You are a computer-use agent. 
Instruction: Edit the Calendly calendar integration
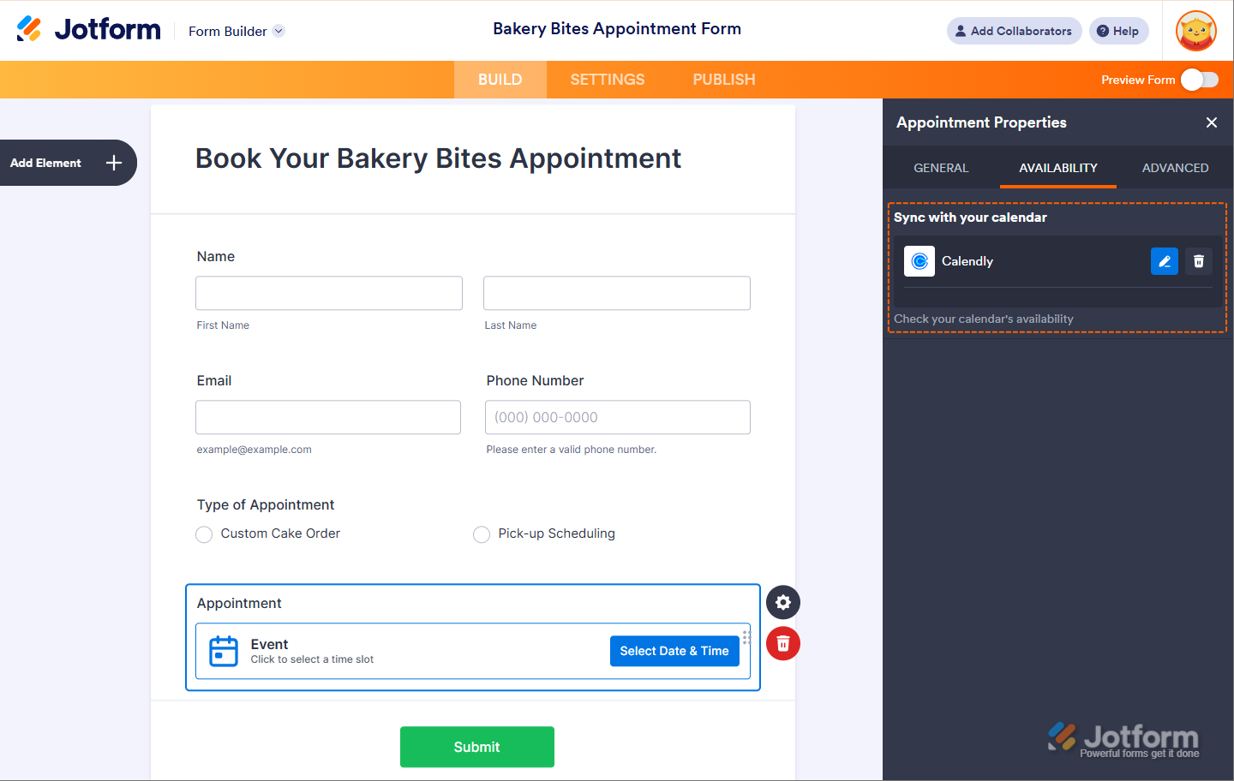click(1164, 261)
